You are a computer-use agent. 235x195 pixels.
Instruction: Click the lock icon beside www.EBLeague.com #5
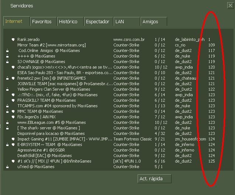[7, 123]
